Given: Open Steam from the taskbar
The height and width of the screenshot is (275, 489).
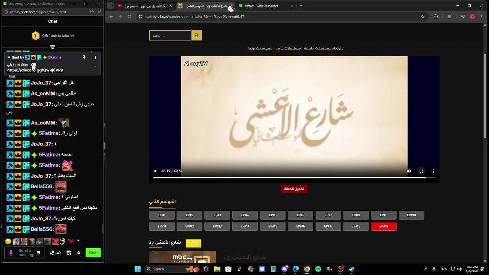Looking at the screenshot, I should [x=351, y=269].
